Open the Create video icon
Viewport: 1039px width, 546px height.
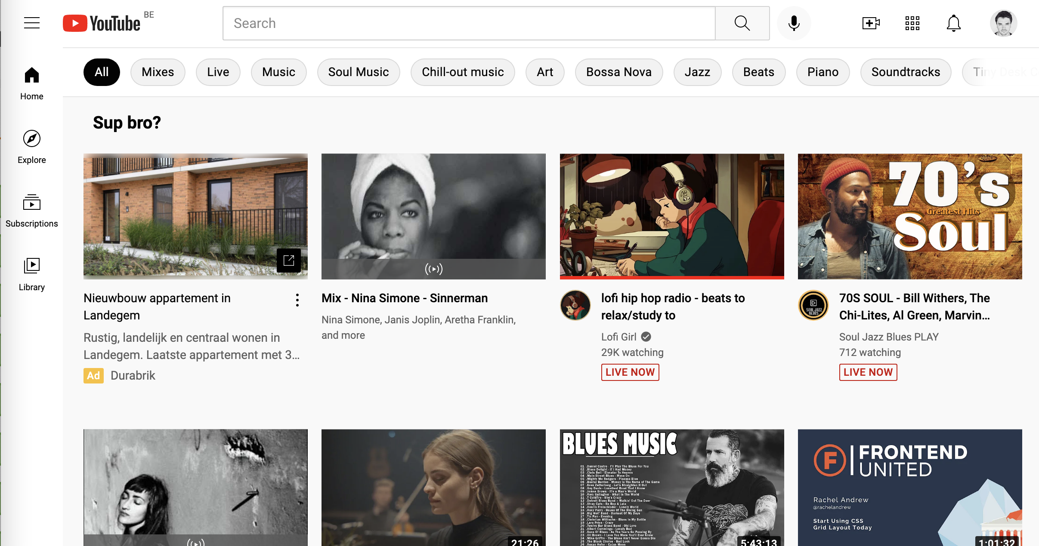coord(871,23)
